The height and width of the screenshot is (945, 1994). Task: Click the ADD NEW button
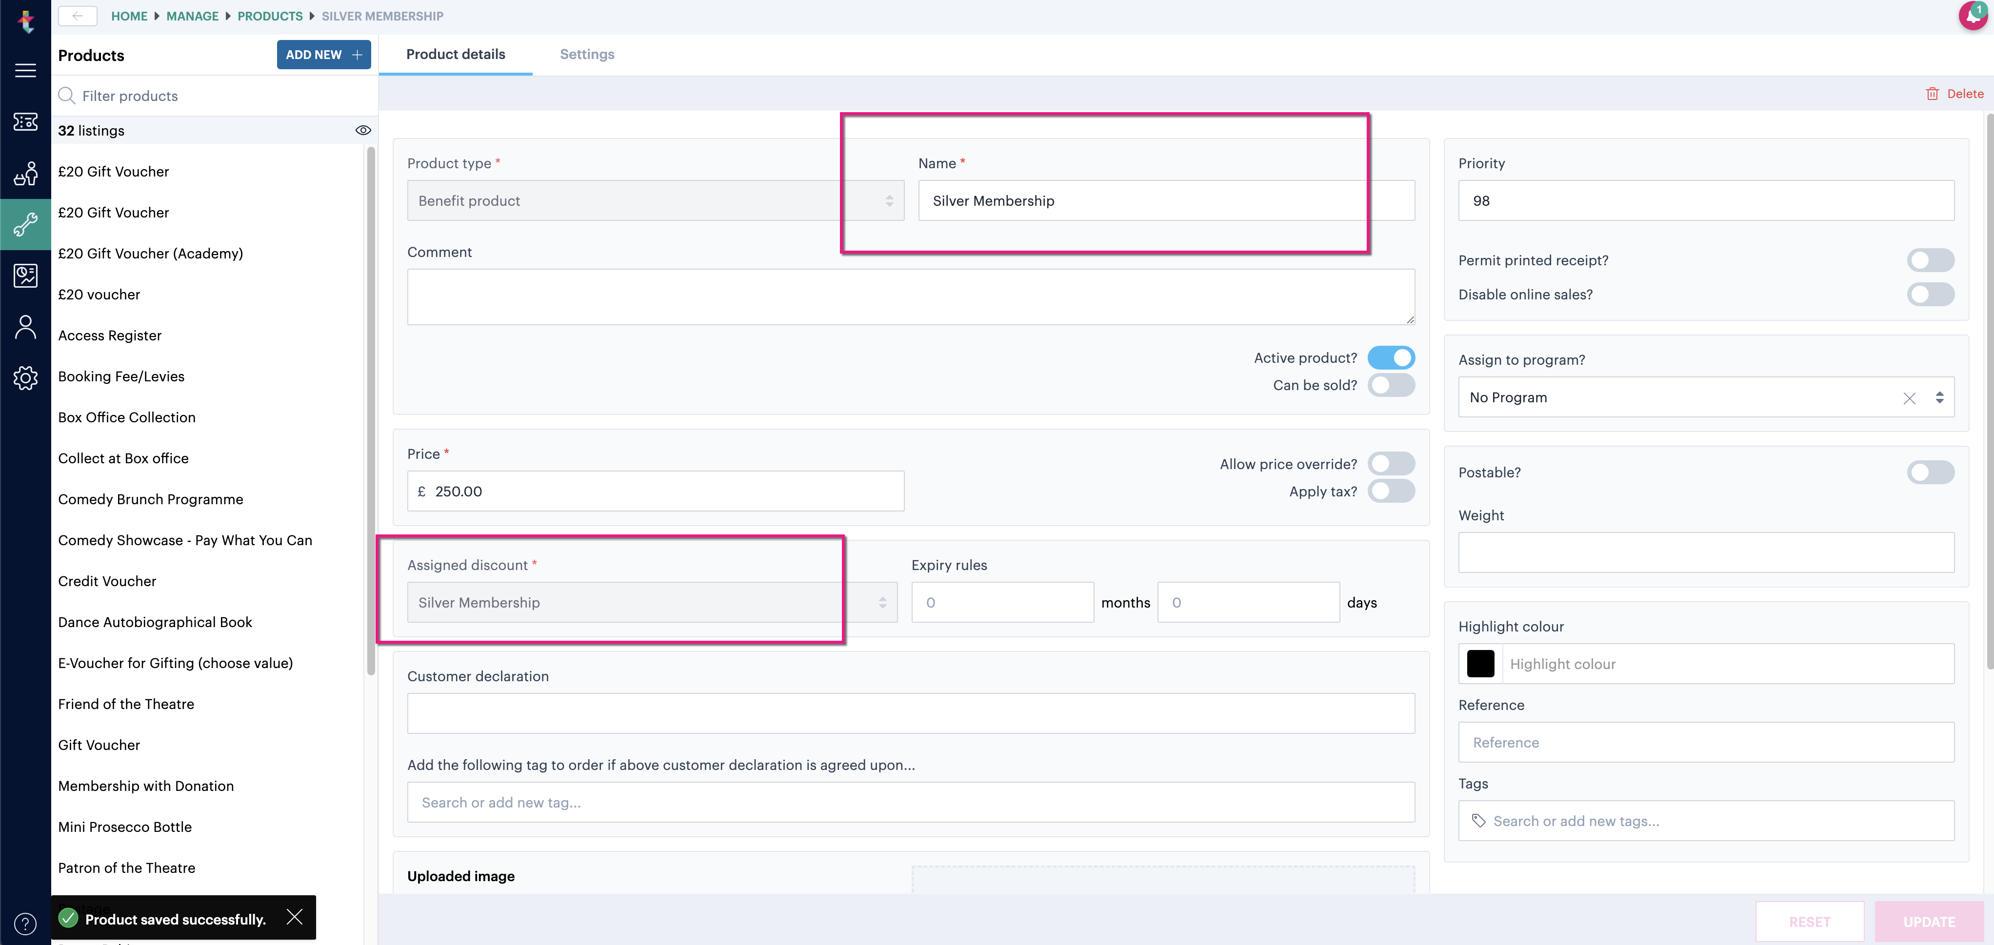tap(323, 54)
